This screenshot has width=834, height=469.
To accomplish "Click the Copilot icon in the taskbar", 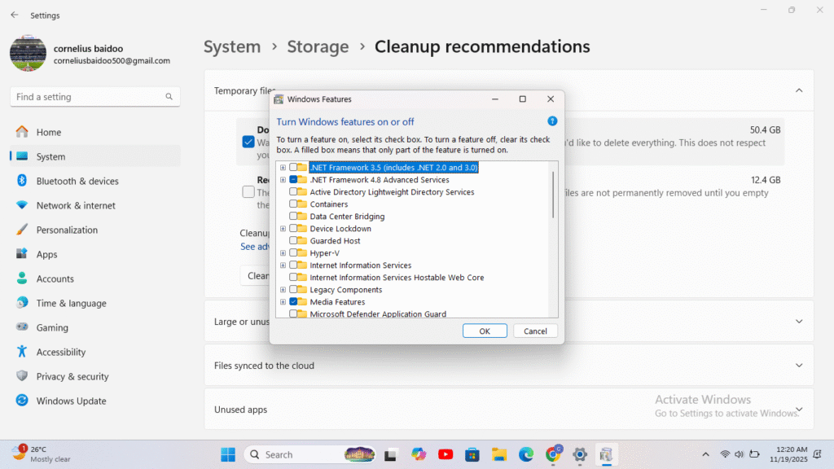I will (x=419, y=454).
